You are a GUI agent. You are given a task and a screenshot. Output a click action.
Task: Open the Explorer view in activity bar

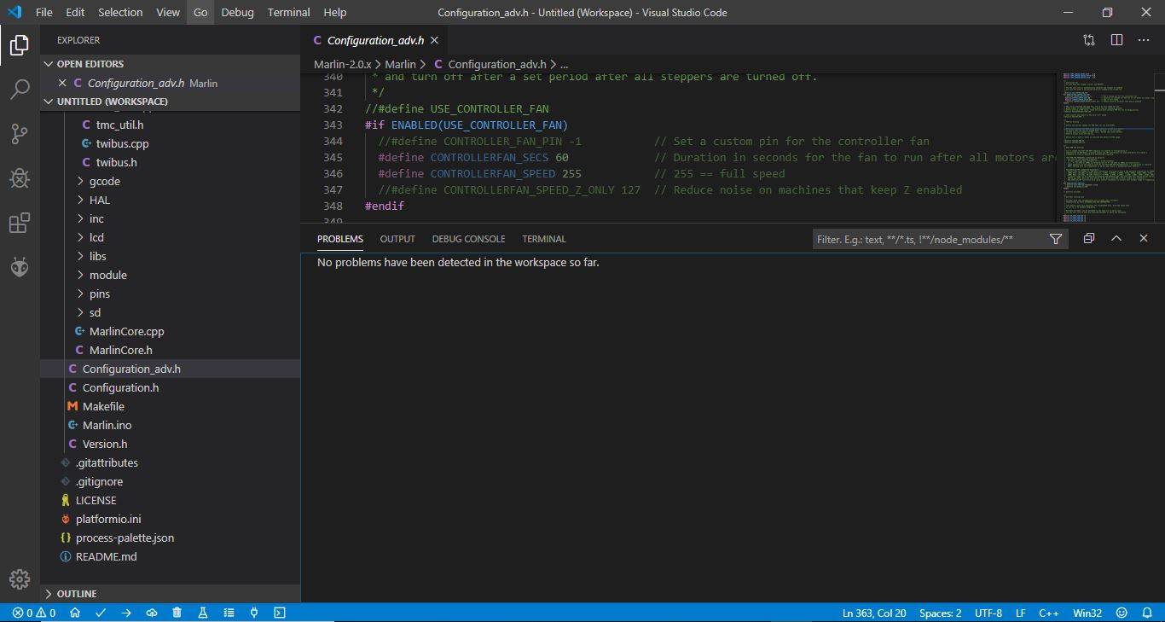click(x=20, y=45)
